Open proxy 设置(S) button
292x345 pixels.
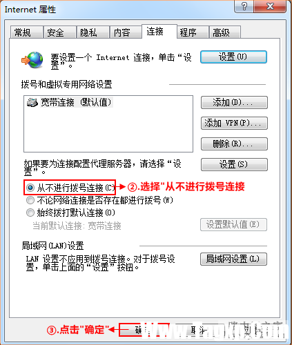pos(234,164)
